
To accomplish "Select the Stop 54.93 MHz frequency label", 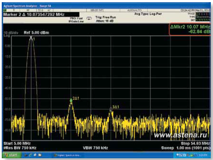I will coord(196,143).
